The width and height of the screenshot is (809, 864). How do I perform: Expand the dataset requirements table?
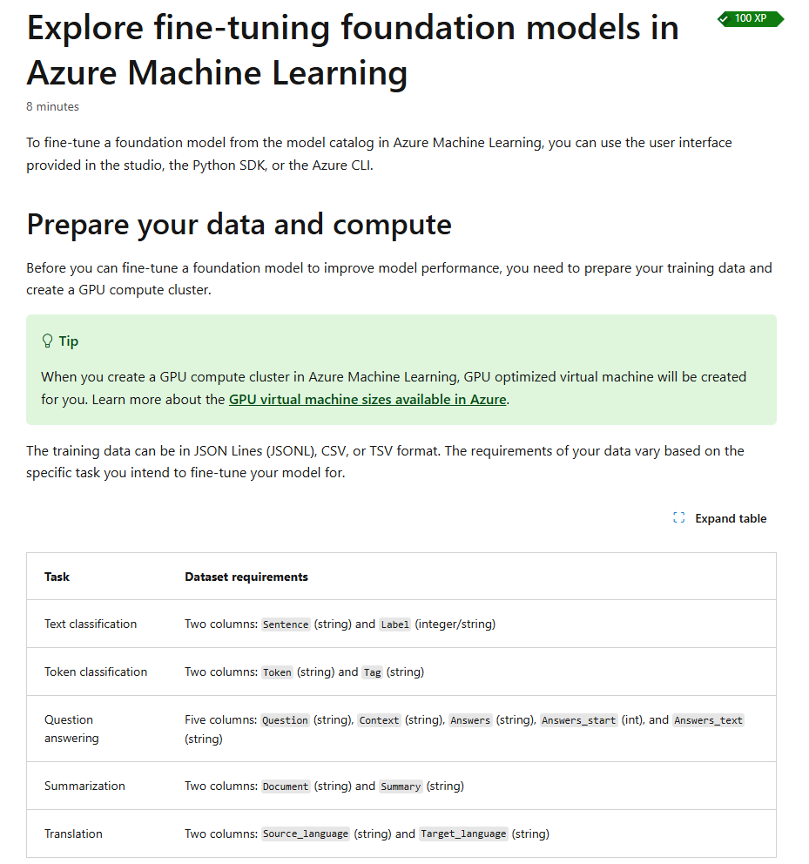tap(719, 518)
